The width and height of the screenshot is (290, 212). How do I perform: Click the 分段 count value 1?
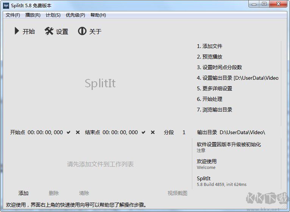click(x=184, y=132)
